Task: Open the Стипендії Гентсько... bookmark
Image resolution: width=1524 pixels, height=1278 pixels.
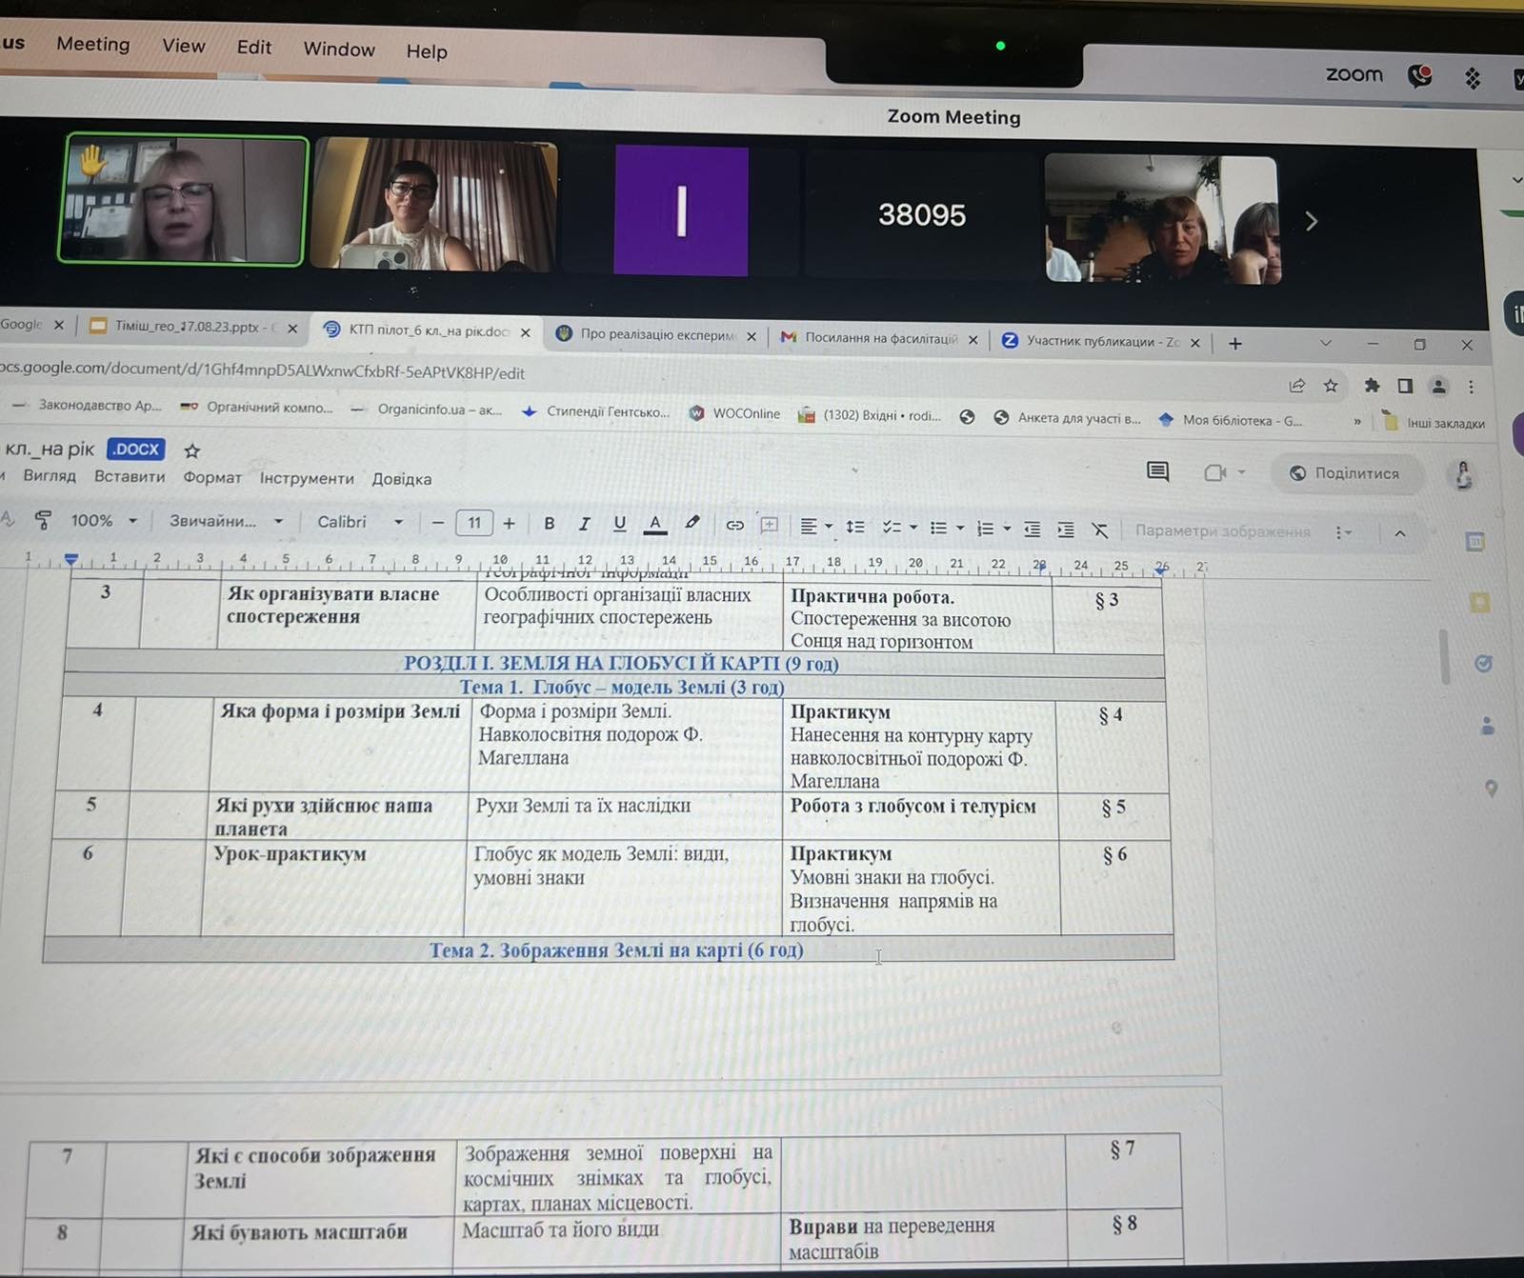Action: [x=596, y=411]
